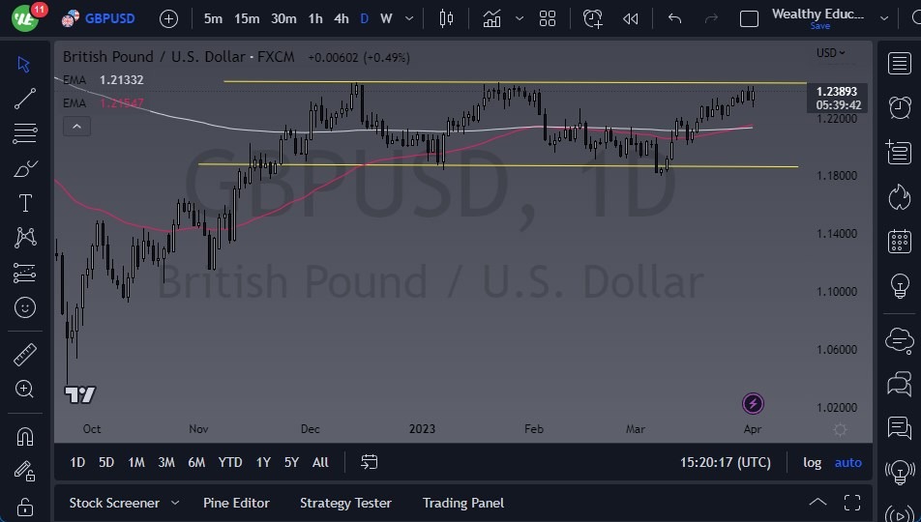Viewport: 921px width, 522px height.
Task: Toggle the Magnet snap mode
Action: 25,436
